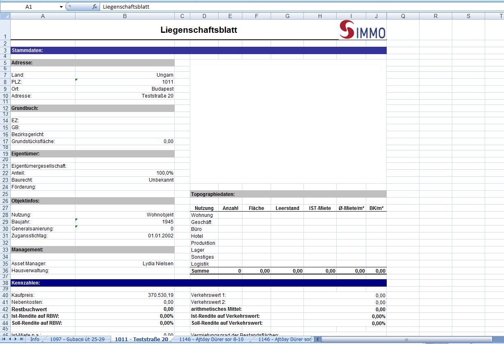
Task: Click the next sheet navigation arrow
Action: 16,339
